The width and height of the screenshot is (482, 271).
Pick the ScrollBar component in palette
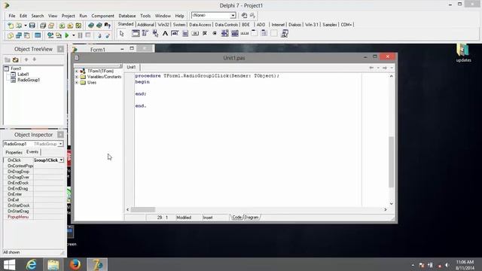(245, 33)
